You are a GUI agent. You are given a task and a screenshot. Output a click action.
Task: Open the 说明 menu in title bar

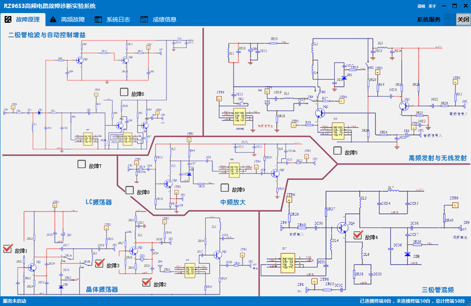point(421,6)
